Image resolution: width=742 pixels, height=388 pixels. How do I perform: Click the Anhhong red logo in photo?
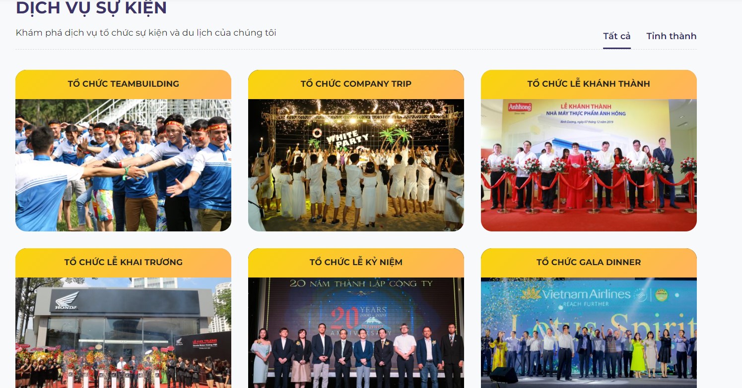tap(519, 108)
